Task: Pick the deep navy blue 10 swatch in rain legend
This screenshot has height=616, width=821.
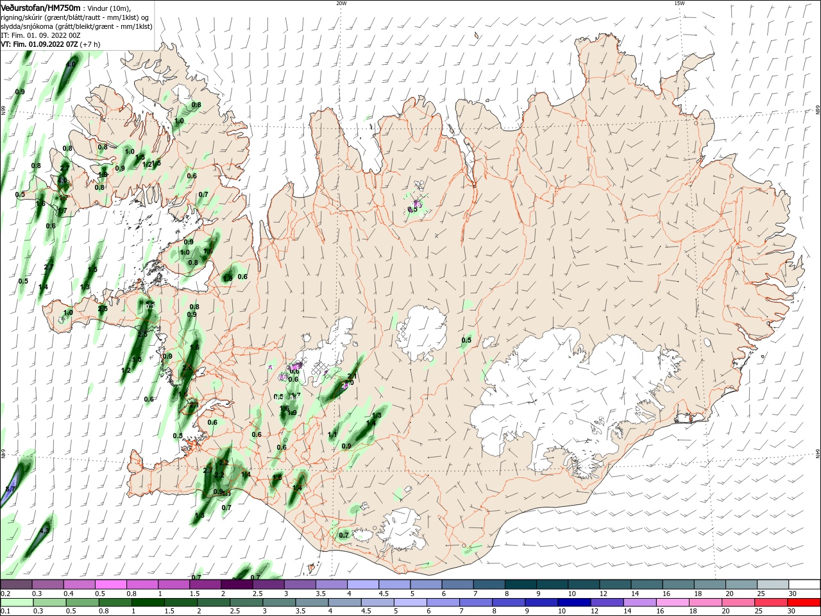Action: (575, 603)
